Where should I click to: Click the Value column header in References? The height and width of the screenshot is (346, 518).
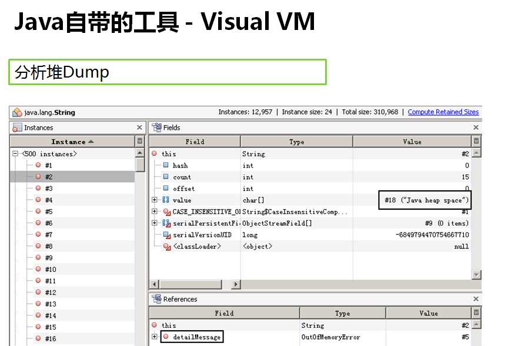point(429,313)
